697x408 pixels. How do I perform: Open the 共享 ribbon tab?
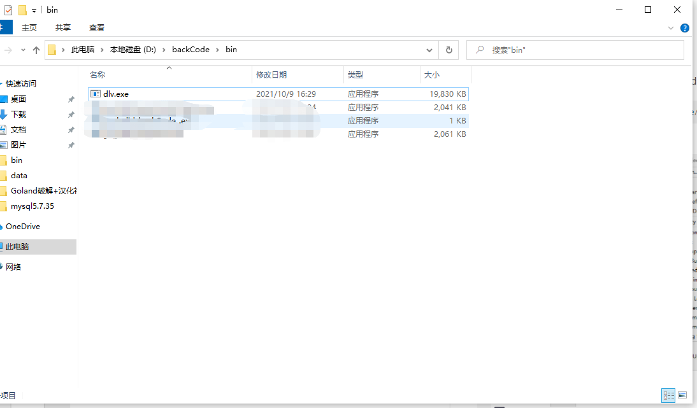point(62,27)
